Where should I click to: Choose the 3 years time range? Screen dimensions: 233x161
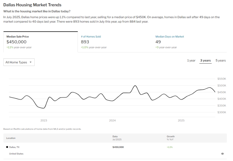click(x=205, y=61)
